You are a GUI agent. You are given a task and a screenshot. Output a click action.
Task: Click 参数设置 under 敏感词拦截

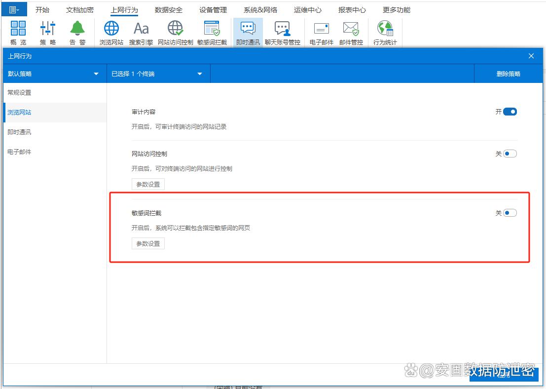(148, 244)
